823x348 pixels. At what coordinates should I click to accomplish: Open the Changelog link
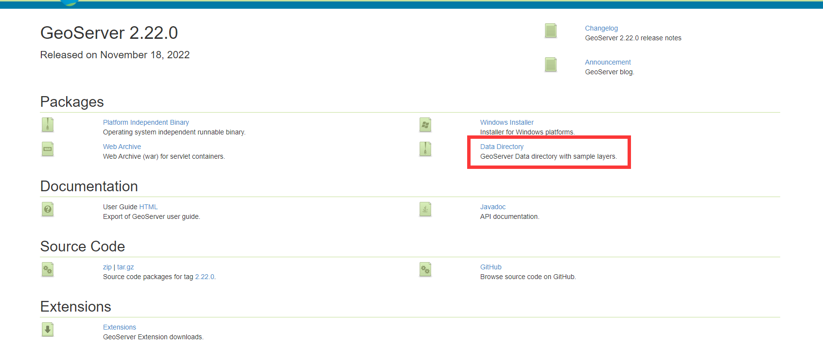click(x=601, y=28)
